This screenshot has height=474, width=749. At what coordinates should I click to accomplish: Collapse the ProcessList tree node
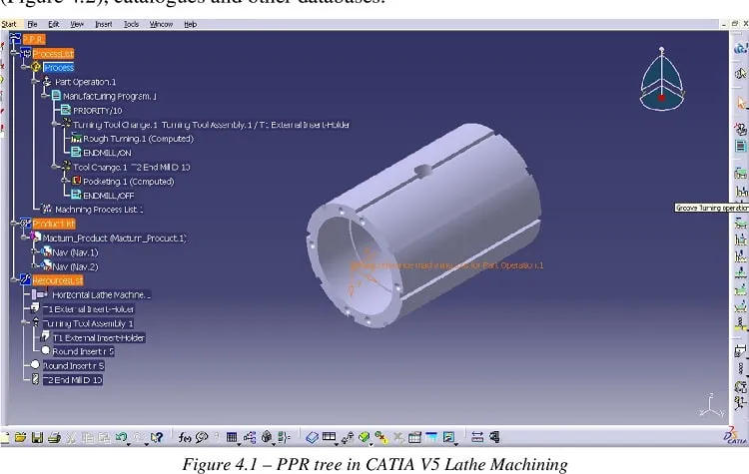point(15,54)
